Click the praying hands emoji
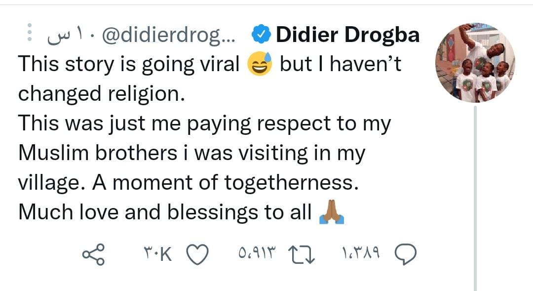 pos(331,213)
